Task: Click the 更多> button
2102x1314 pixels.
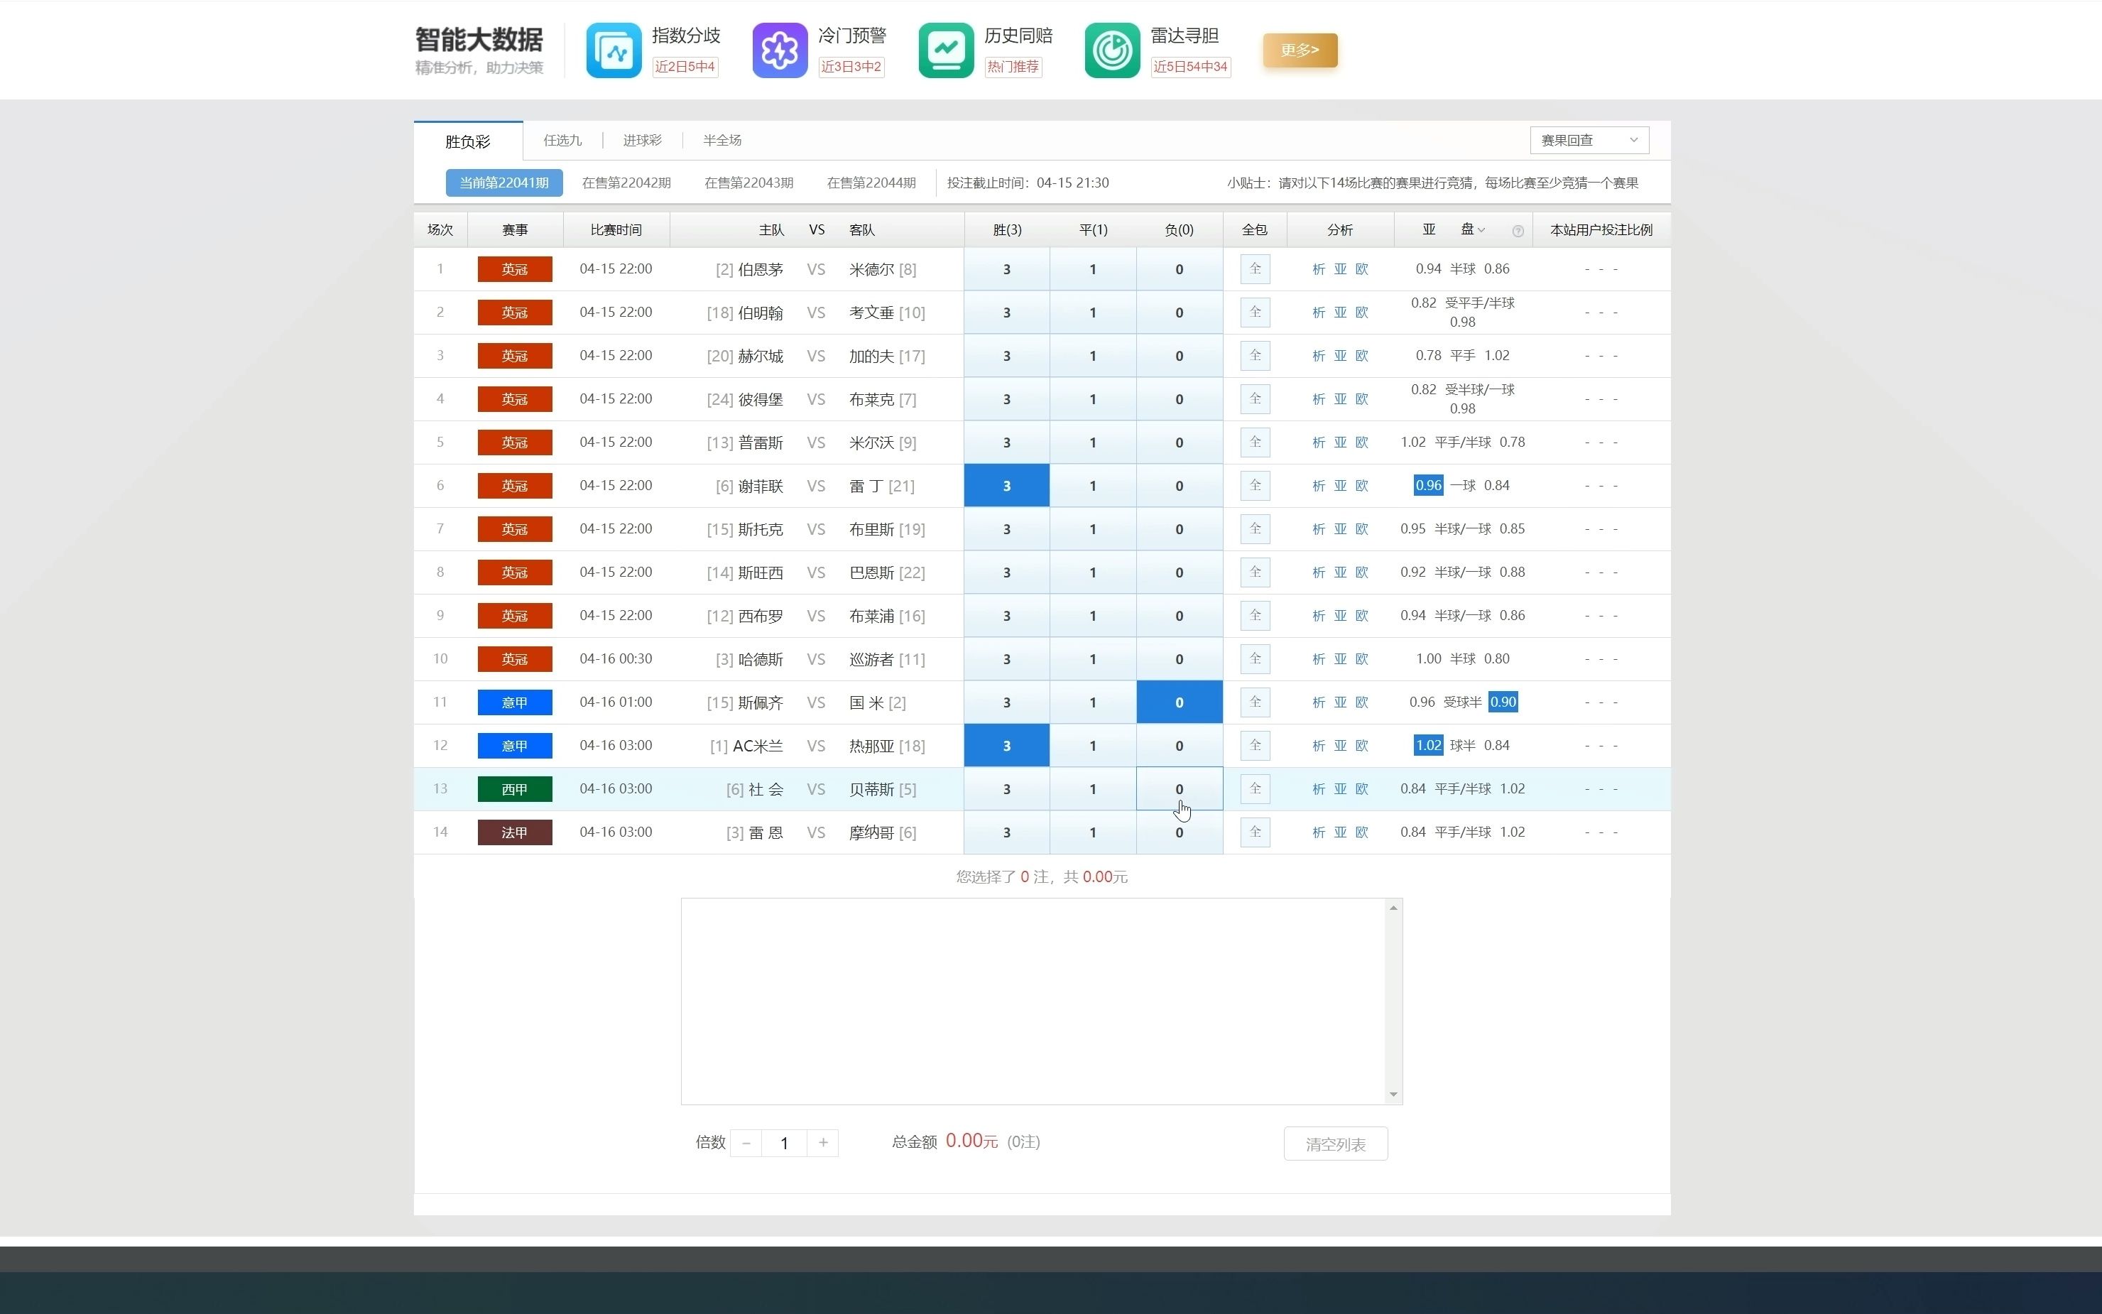Action: pyautogui.click(x=1300, y=50)
